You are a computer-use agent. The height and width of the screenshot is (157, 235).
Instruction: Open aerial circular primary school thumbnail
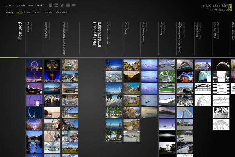pos(70,65)
